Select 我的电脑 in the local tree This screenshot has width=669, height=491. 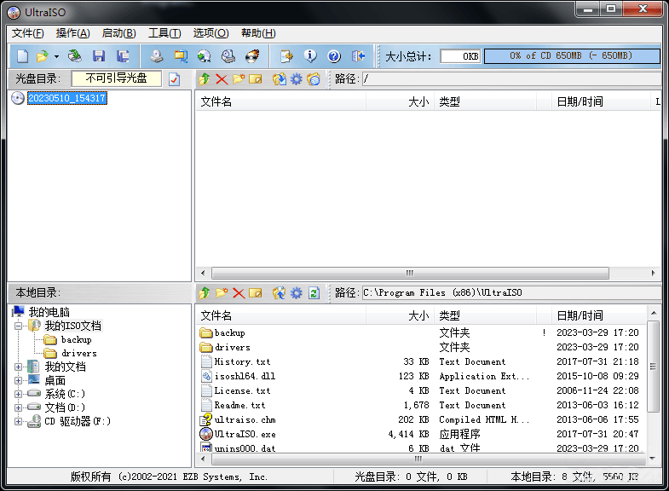pyautogui.click(x=49, y=312)
